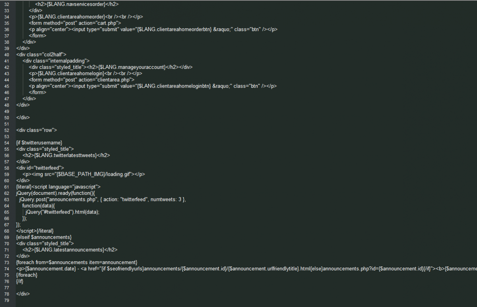The width and height of the screenshot is (477, 307).
Task: Click the {foreach from=$announcements item=announcement} line
Action: [x=77, y=262]
